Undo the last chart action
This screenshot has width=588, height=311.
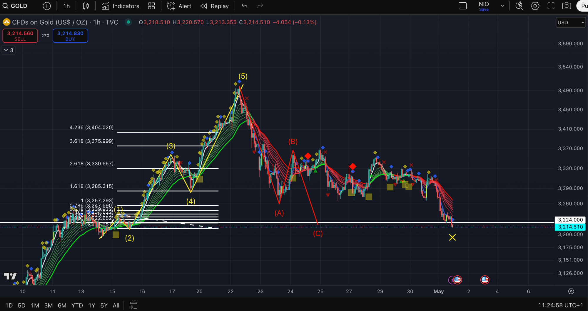[x=245, y=6]
